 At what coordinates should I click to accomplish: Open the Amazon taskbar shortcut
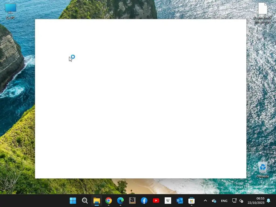tap(132, 201)
